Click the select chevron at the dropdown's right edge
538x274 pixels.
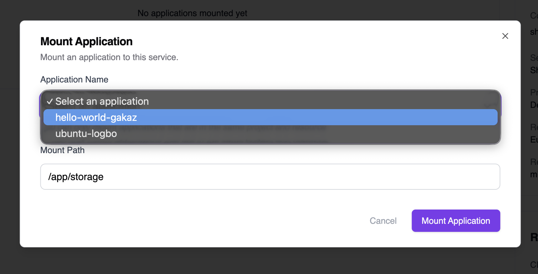[491, 105]
